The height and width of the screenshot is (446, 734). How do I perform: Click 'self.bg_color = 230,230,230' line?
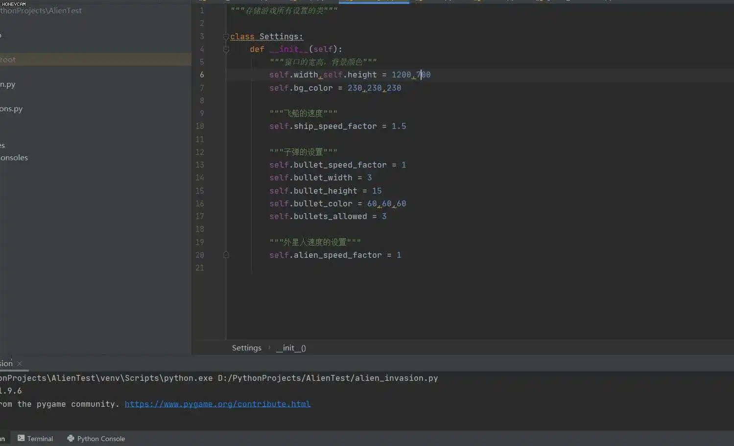(x=335, y=88)
